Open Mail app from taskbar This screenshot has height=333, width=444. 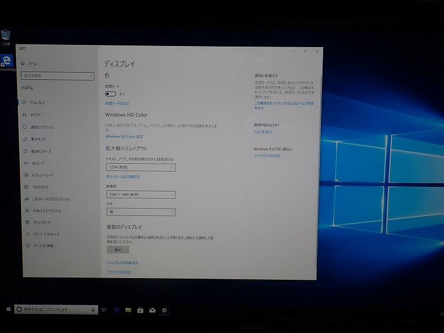pos(152,310)
